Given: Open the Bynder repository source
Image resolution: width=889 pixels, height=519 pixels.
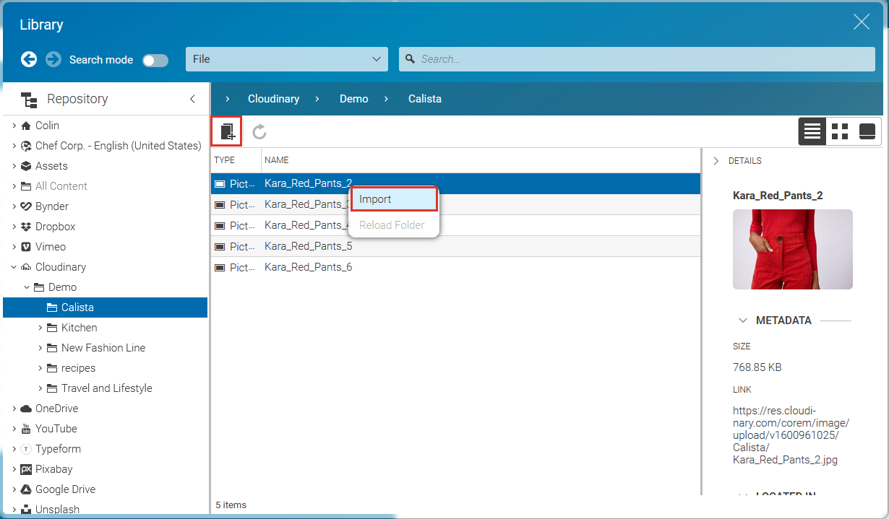Looking at the screenshot, I should [x=51, y=206].
